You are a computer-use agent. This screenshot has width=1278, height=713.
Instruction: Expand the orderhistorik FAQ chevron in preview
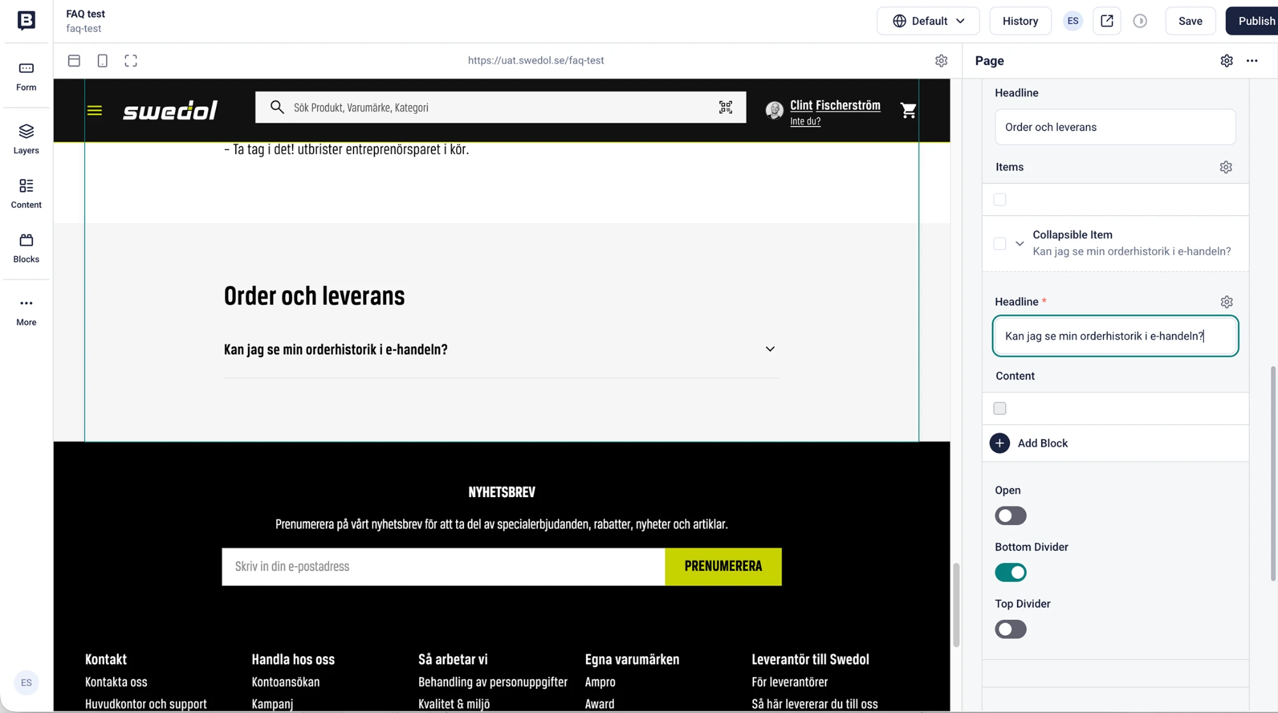pos(770,349)
